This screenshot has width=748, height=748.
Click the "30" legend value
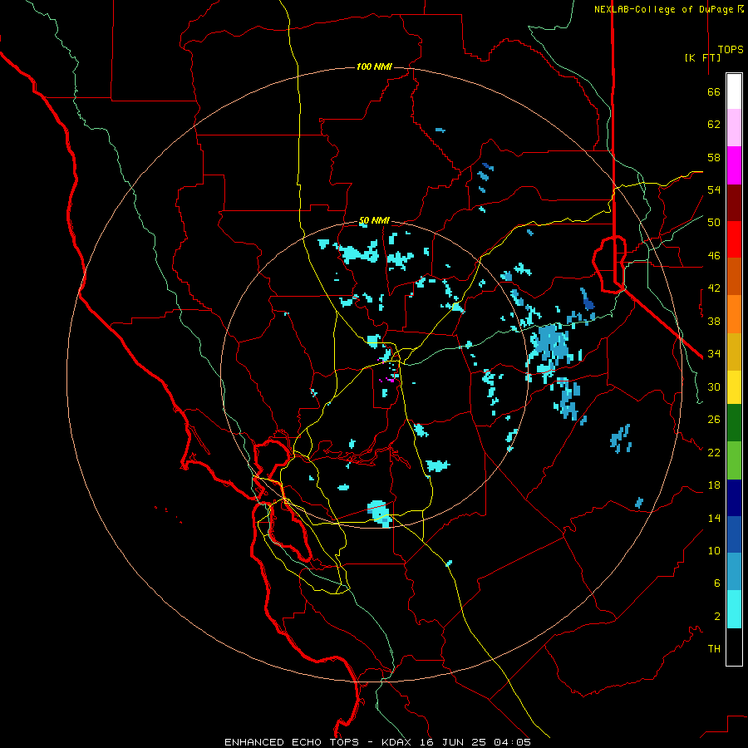click(x=714, y=386)
